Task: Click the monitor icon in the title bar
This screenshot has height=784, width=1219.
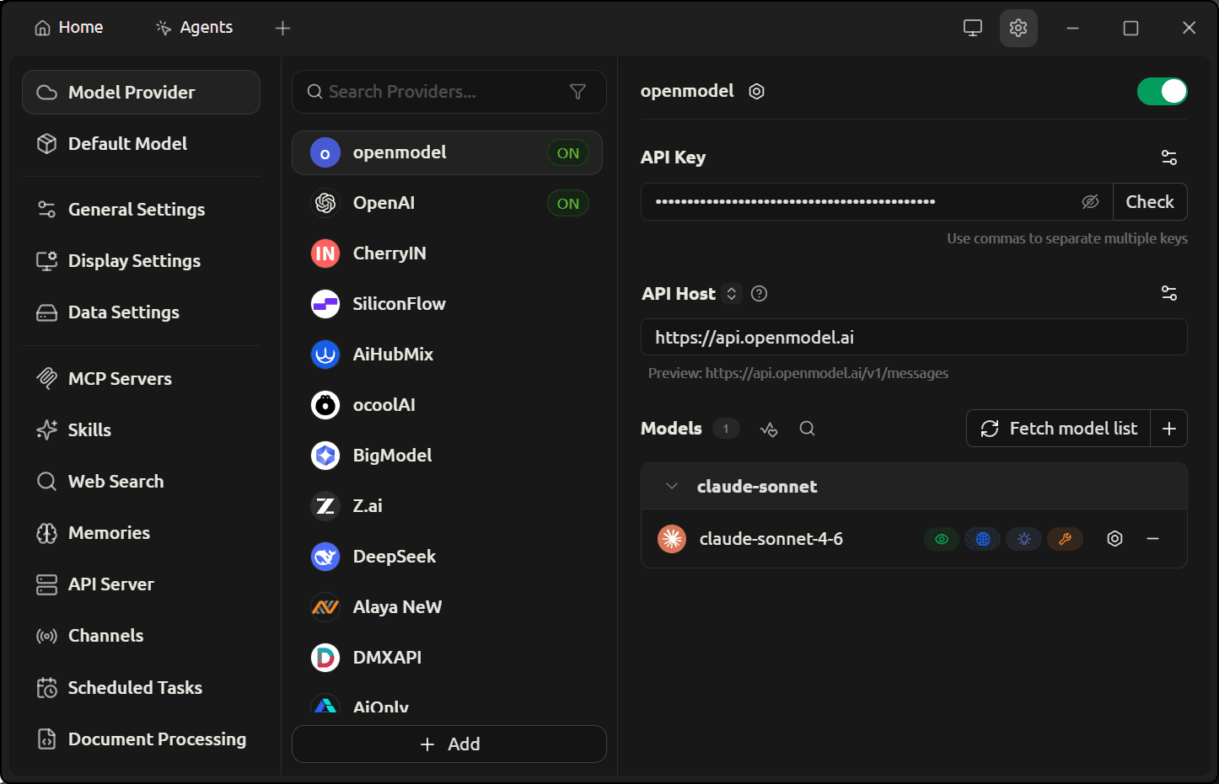Action: tap(973, 28)
